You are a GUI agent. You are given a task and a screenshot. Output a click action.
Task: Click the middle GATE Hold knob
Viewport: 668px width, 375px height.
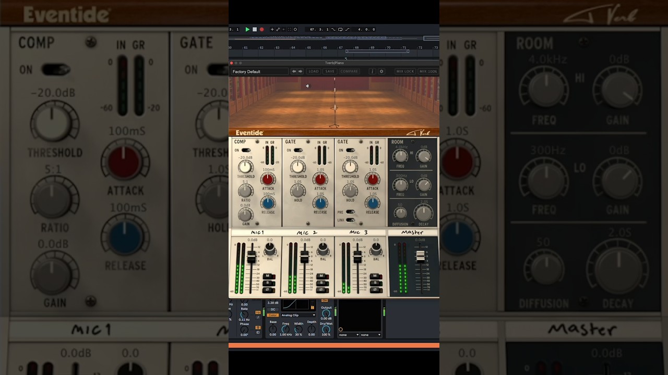297,191
